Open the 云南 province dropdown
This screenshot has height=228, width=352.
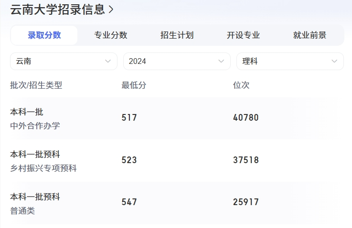pos(64,61)
